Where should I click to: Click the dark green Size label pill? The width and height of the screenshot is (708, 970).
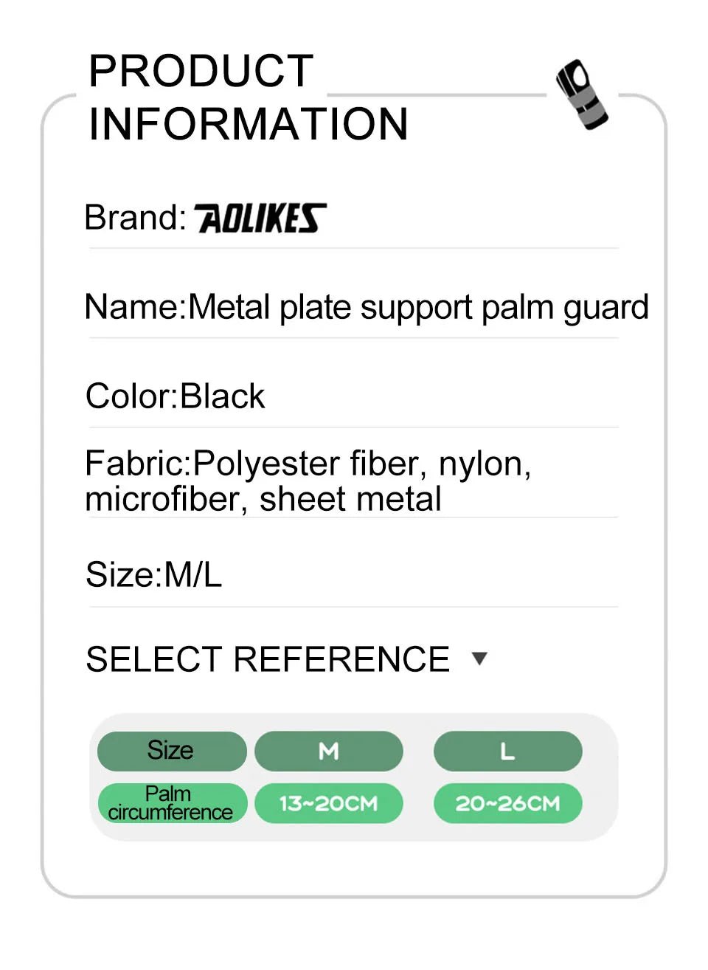(171, 751)
